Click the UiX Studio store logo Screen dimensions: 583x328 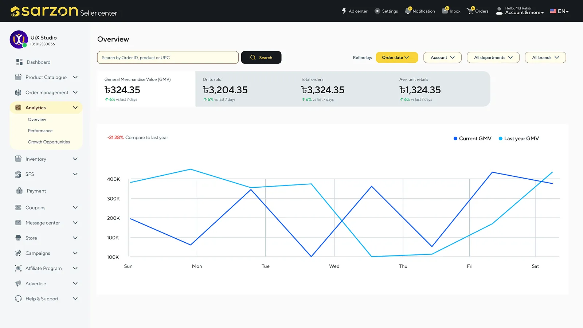click(x=19, y=39)
